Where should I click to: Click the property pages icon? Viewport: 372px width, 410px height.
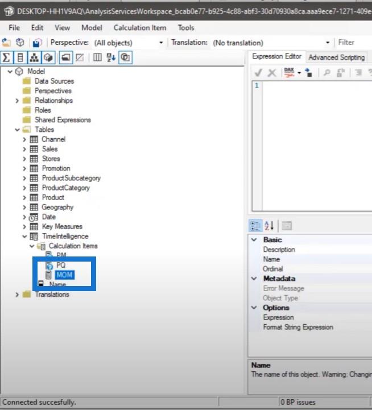(287, 226)
